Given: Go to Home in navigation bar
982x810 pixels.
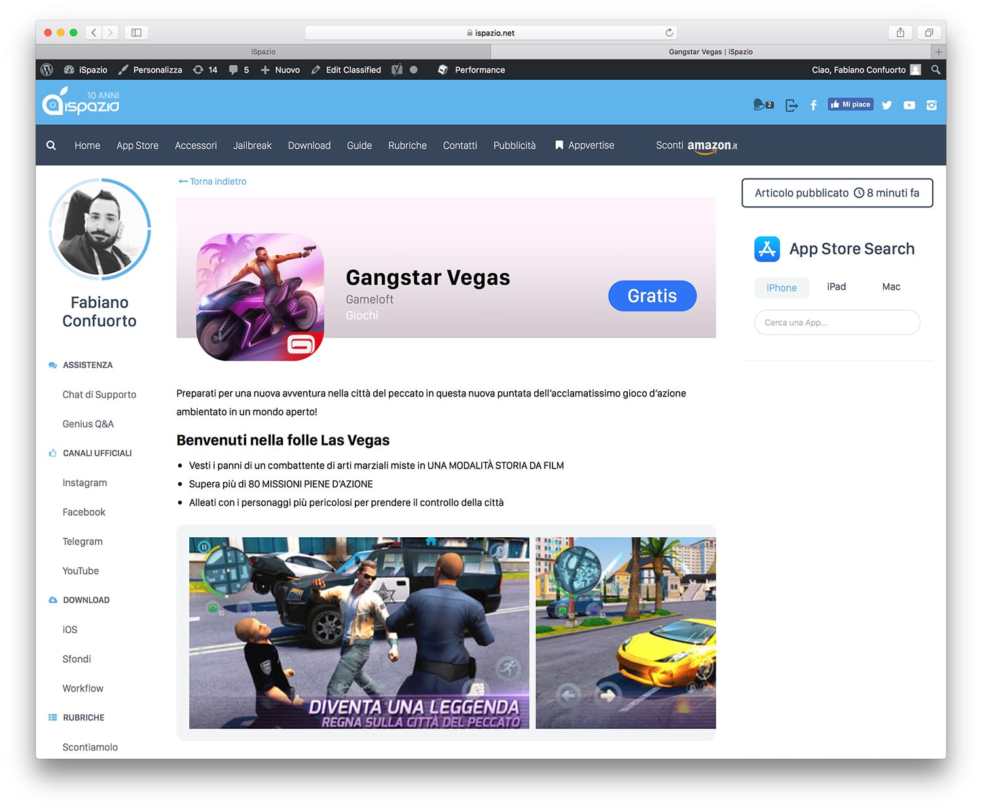Looking at the screenshot, I should click(88, 145).
